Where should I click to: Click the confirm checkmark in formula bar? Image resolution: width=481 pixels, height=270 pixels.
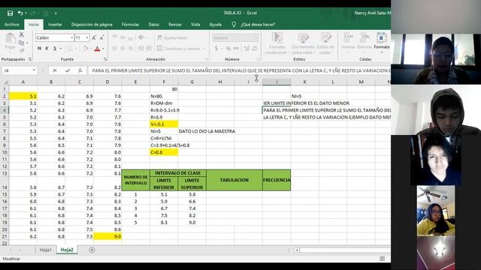point(68,70)
